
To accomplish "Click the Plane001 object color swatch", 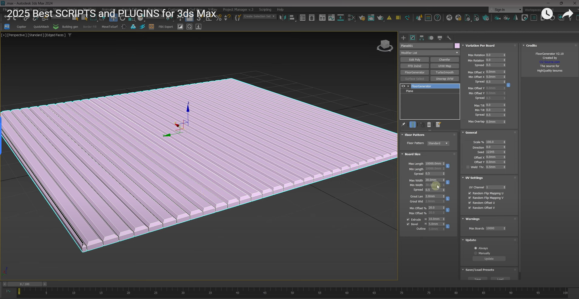I will point(457,46).
